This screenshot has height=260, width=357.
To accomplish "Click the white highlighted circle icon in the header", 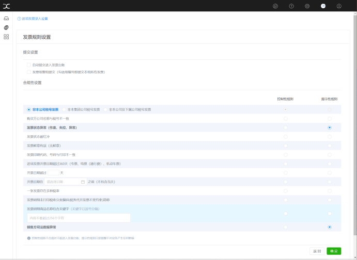I will tap(323, 6).
